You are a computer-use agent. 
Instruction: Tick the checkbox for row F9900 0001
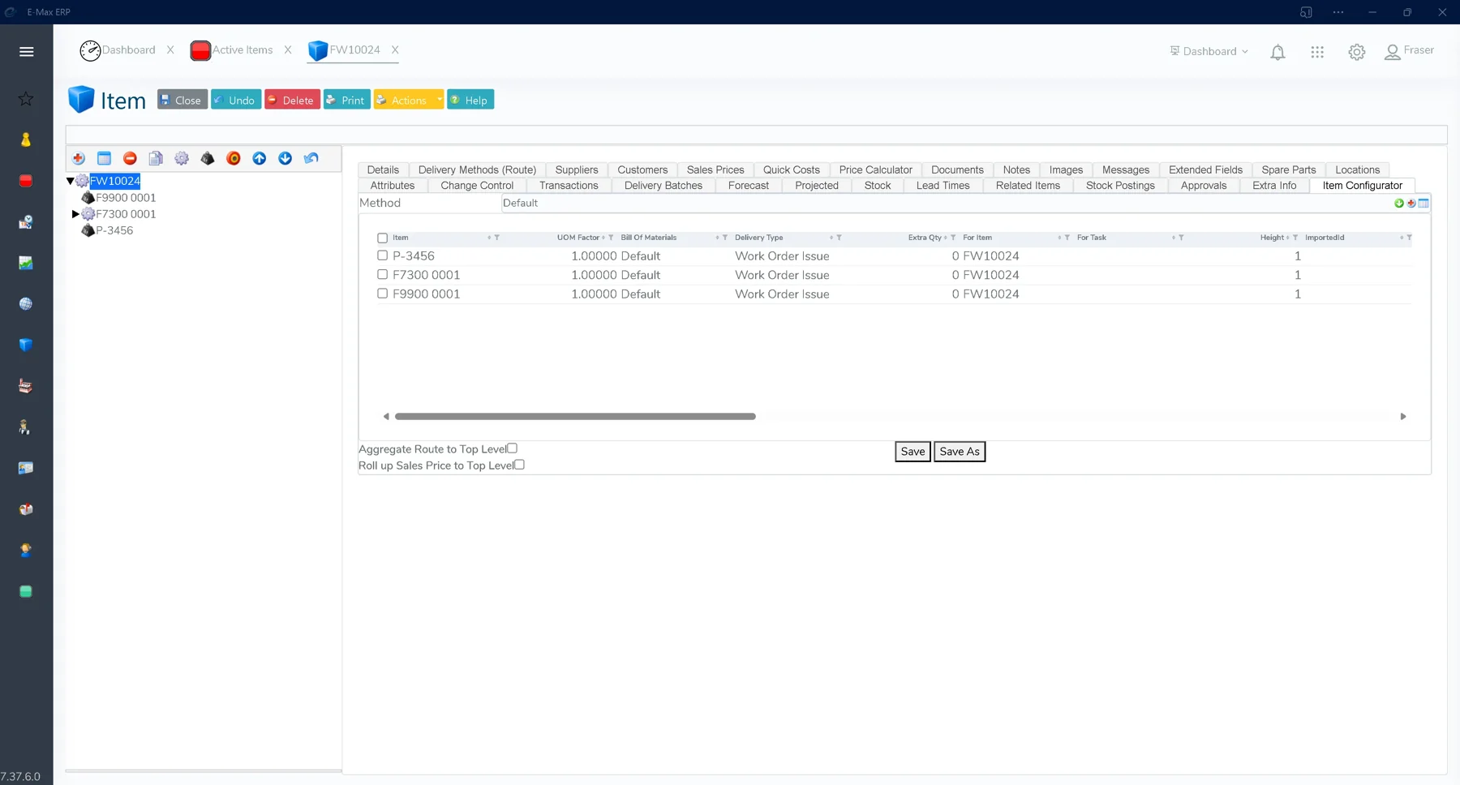pyautogui.click(x=383, y=294)
